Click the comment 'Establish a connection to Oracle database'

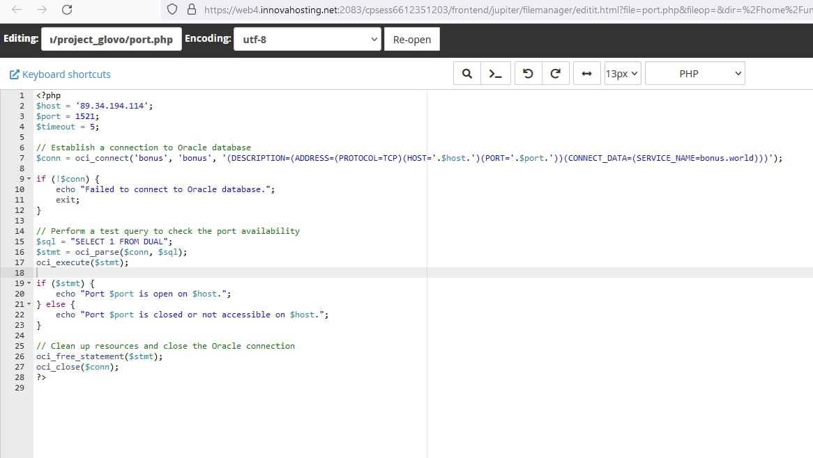click(x=144, y=148)
